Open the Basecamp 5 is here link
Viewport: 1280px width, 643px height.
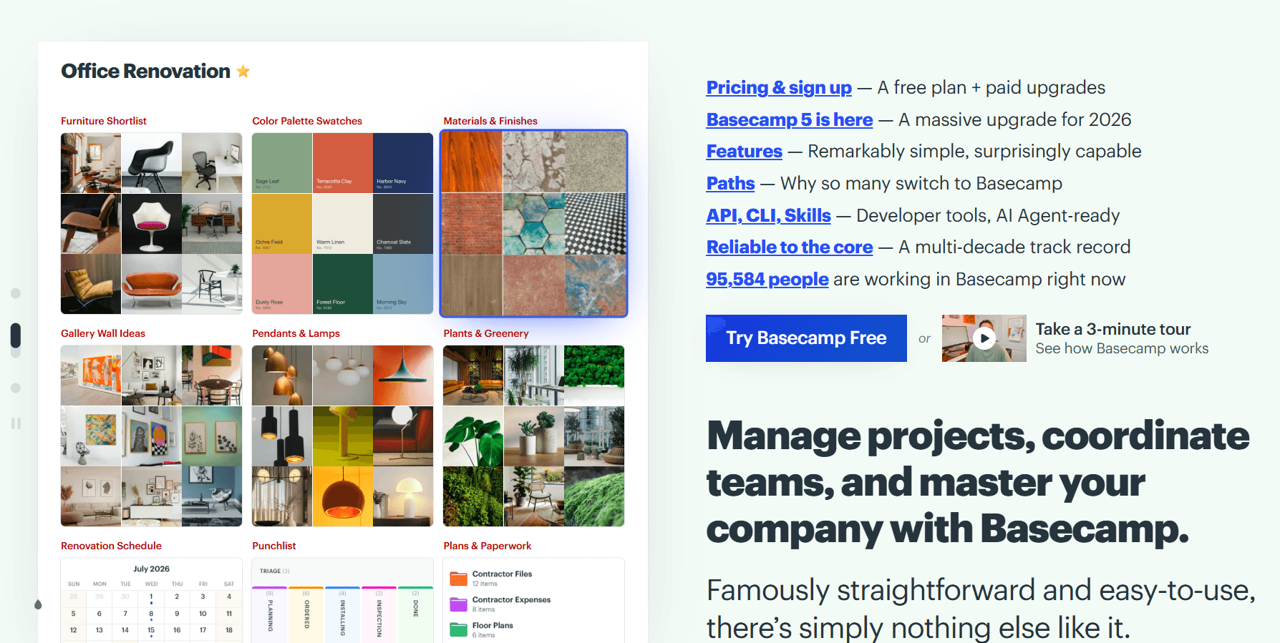coord(790,119)
